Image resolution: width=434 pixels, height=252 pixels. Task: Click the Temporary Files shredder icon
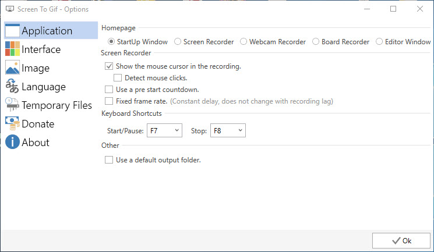[12, 105]
